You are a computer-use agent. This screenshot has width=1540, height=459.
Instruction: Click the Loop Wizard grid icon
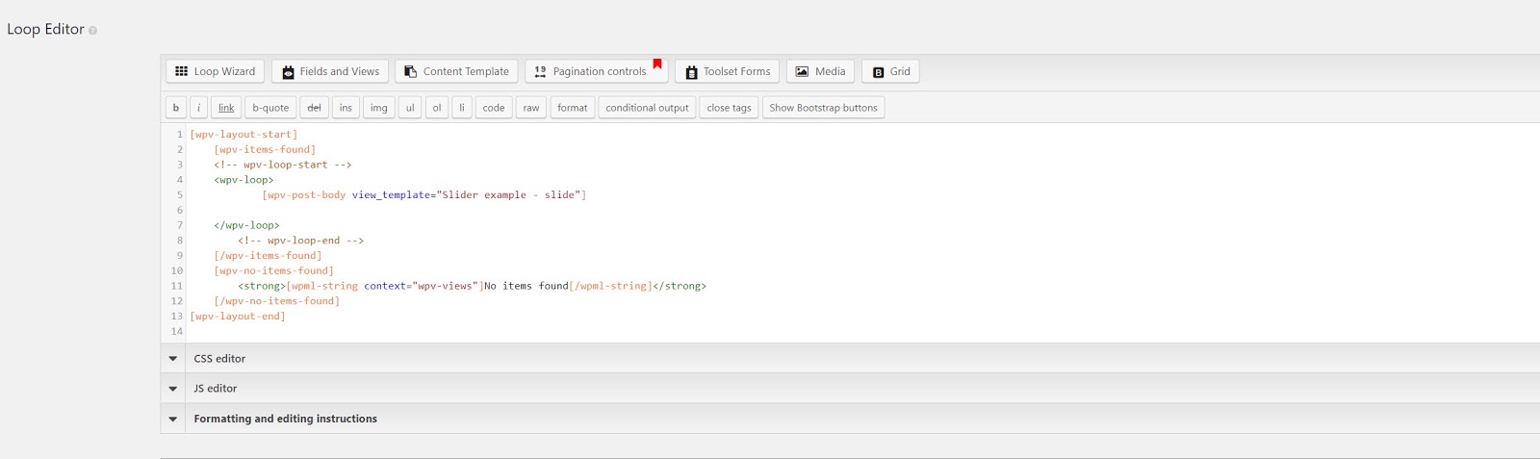click(x=181, y=71)
